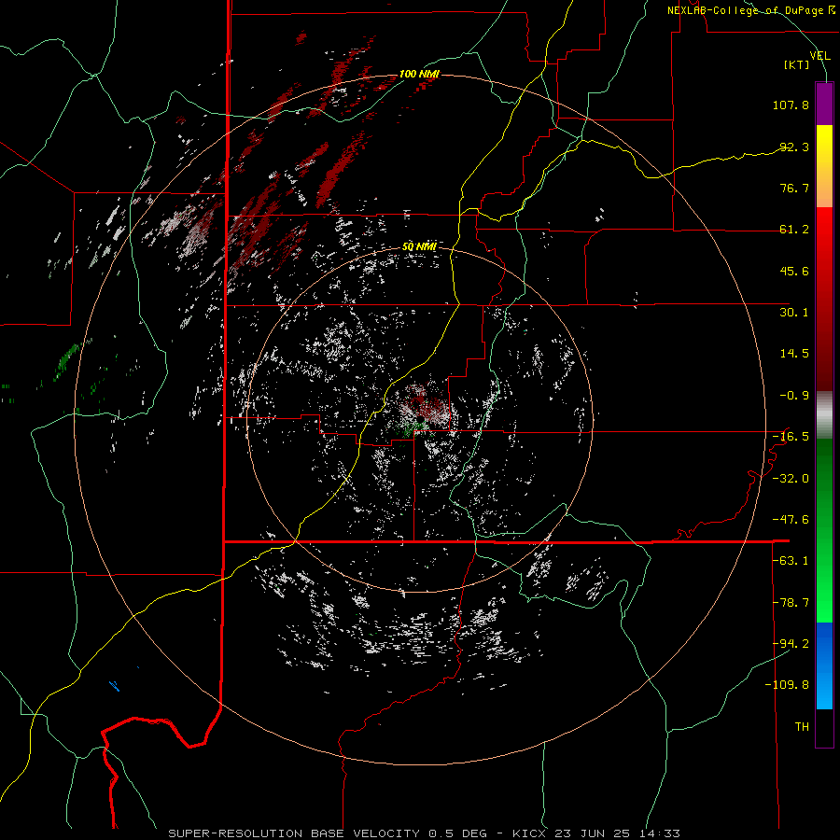Click the -16.5 velocity scale value
This screenshot has width=840, height=840.
tap(791, 436)
